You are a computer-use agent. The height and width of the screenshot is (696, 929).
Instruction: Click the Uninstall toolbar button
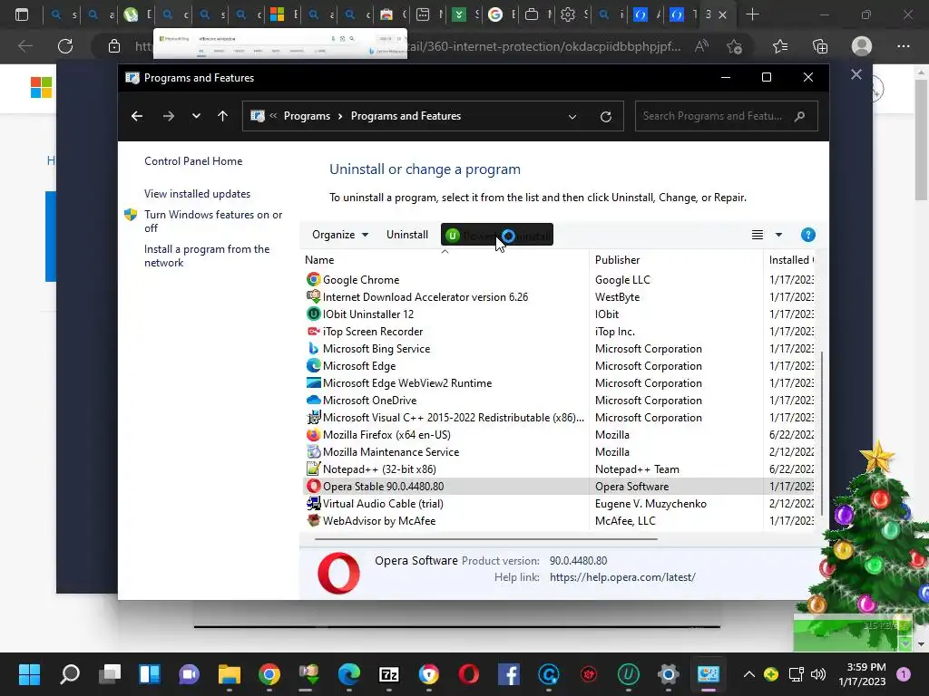pos(407,235)
